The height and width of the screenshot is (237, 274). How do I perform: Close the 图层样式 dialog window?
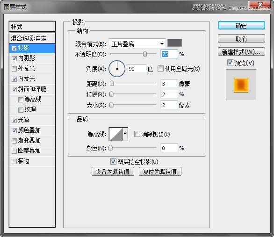coord(260,5)
